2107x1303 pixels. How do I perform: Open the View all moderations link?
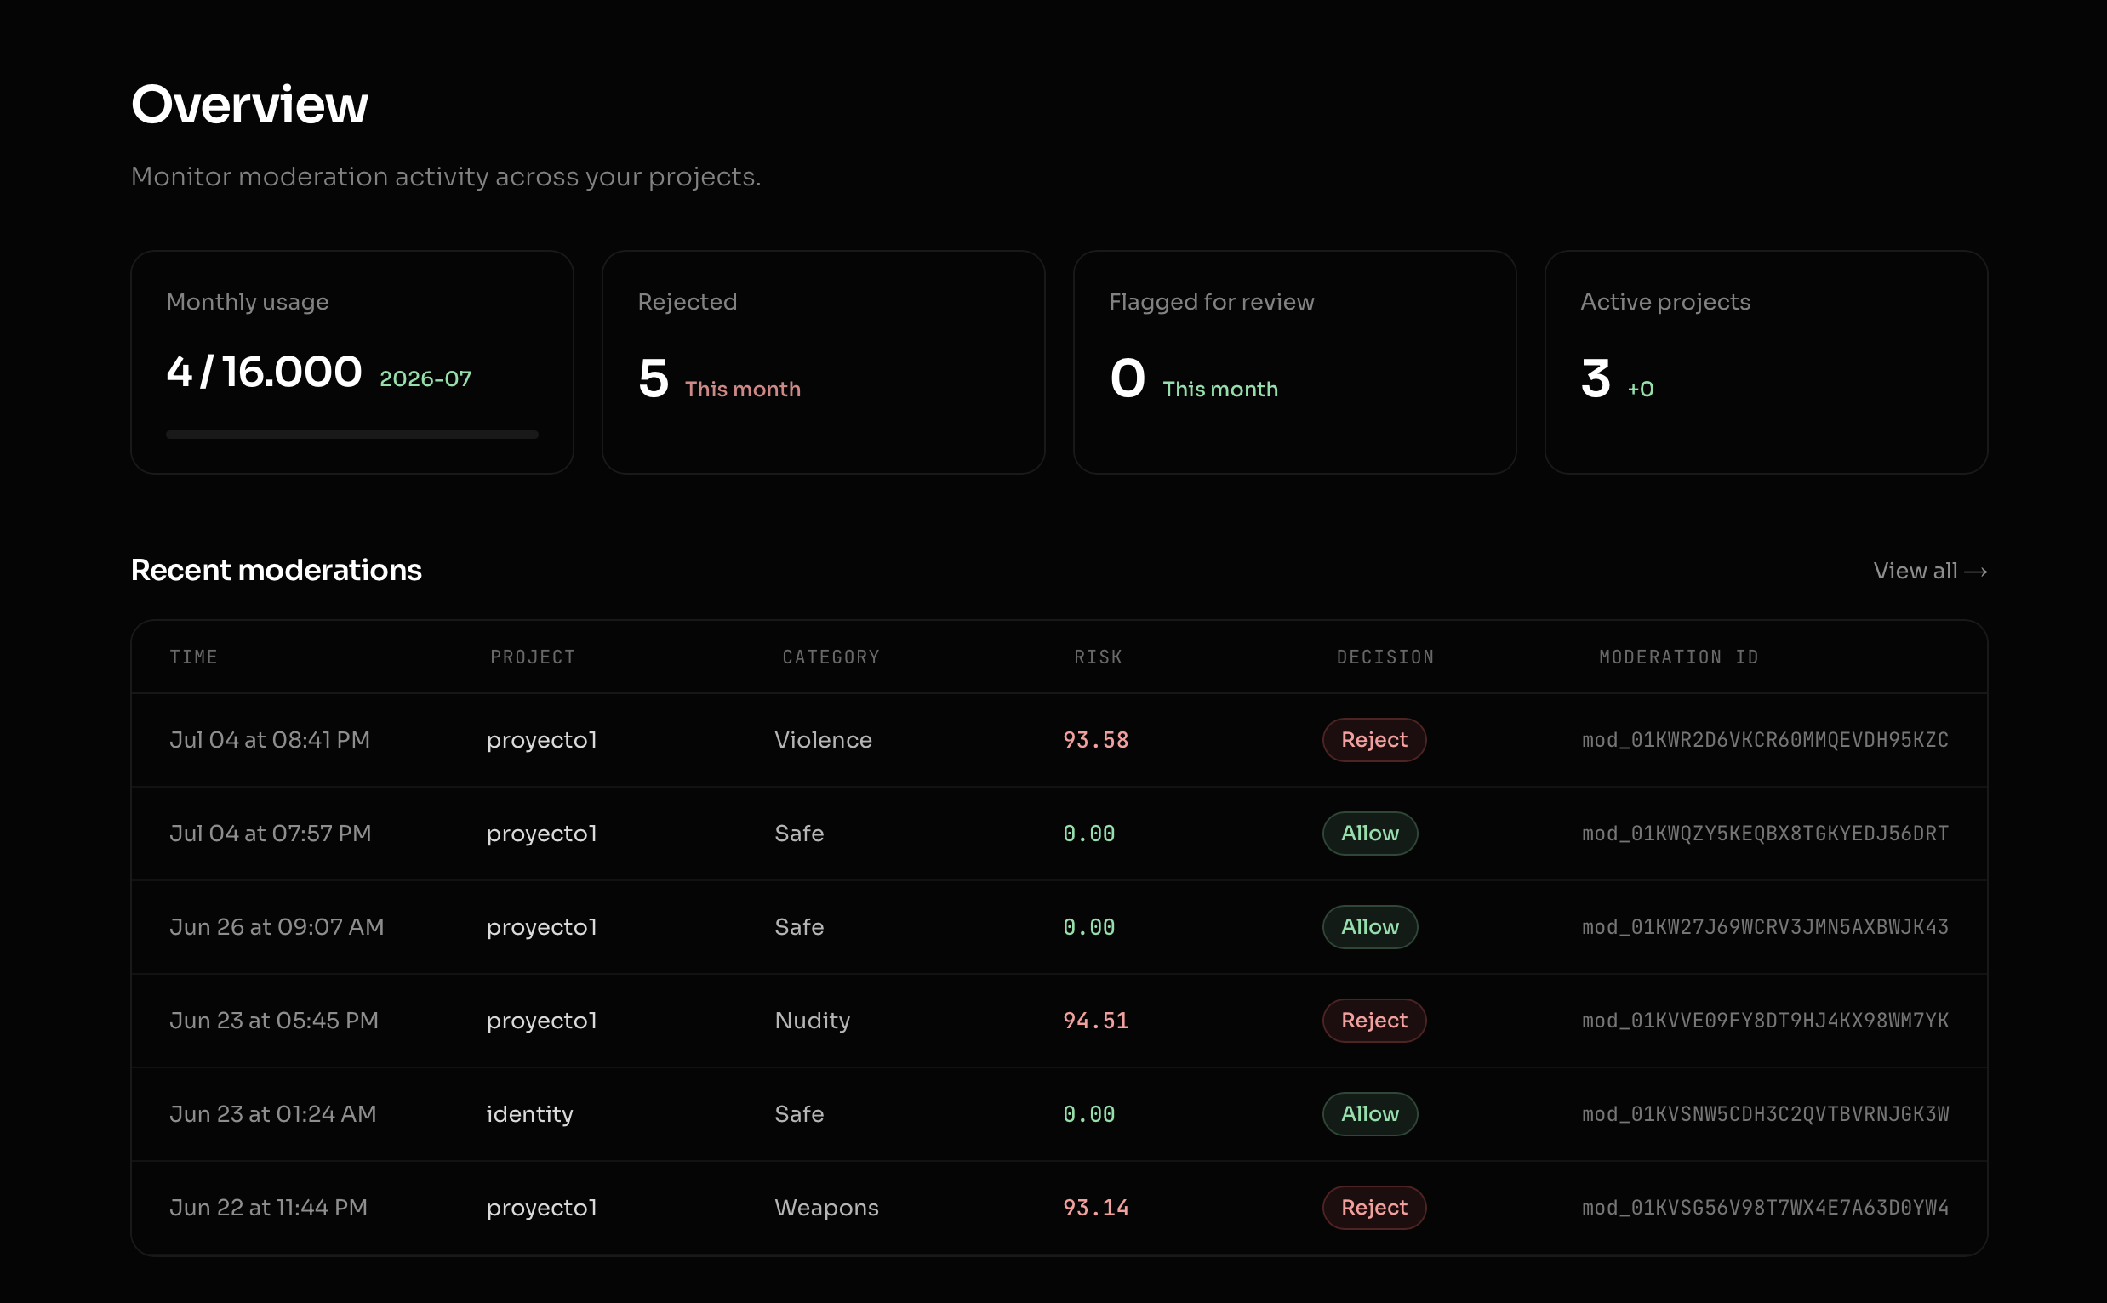[x=1929, y=571]
